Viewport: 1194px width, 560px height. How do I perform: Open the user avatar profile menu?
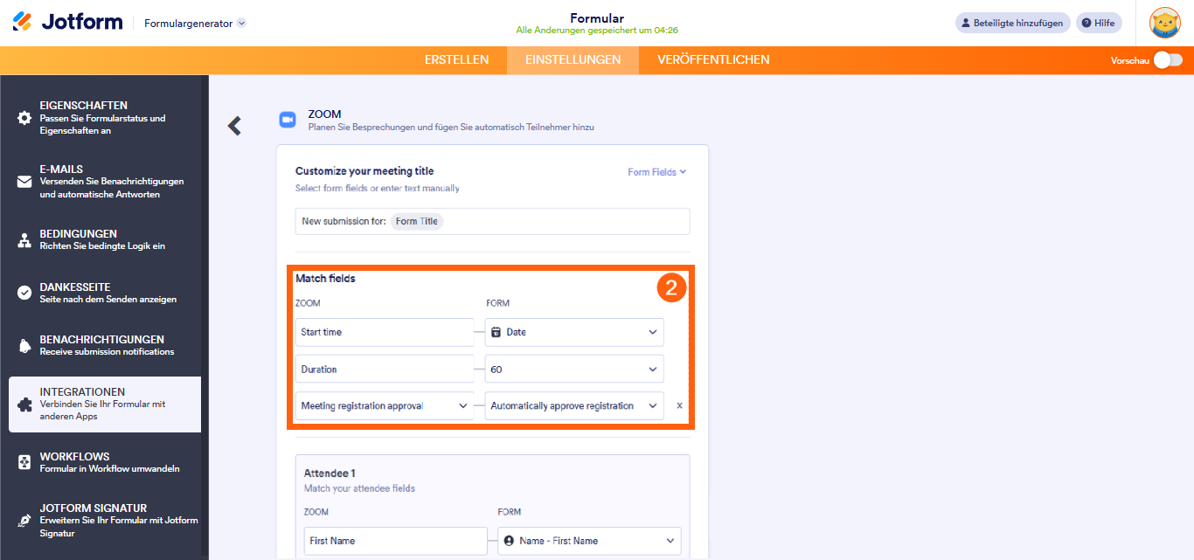[x=1164, y=23]
